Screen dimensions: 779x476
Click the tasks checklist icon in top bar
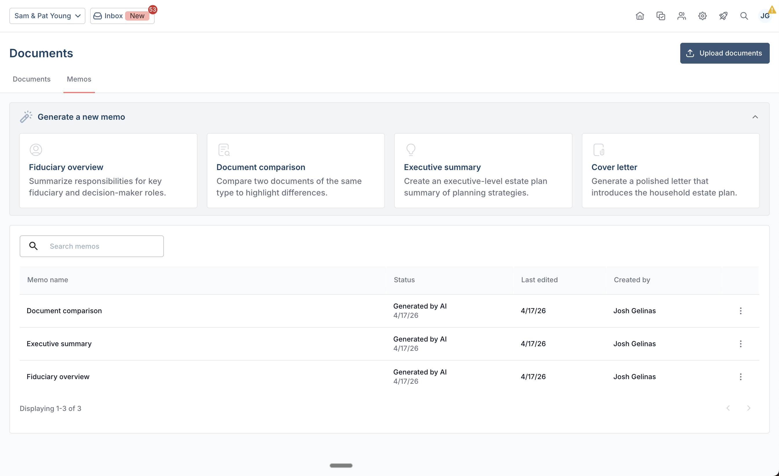[x=661, y=16]
